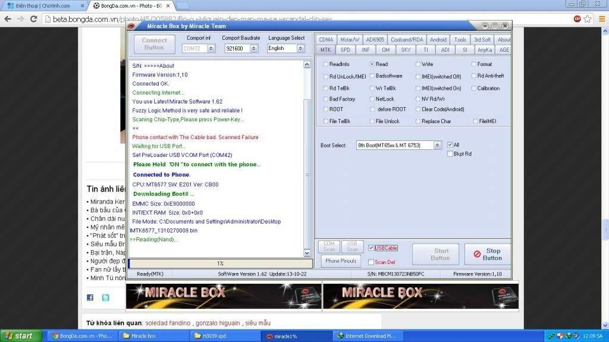Click the log scroll up arrow
609x342 pixels.
(307, 64)
